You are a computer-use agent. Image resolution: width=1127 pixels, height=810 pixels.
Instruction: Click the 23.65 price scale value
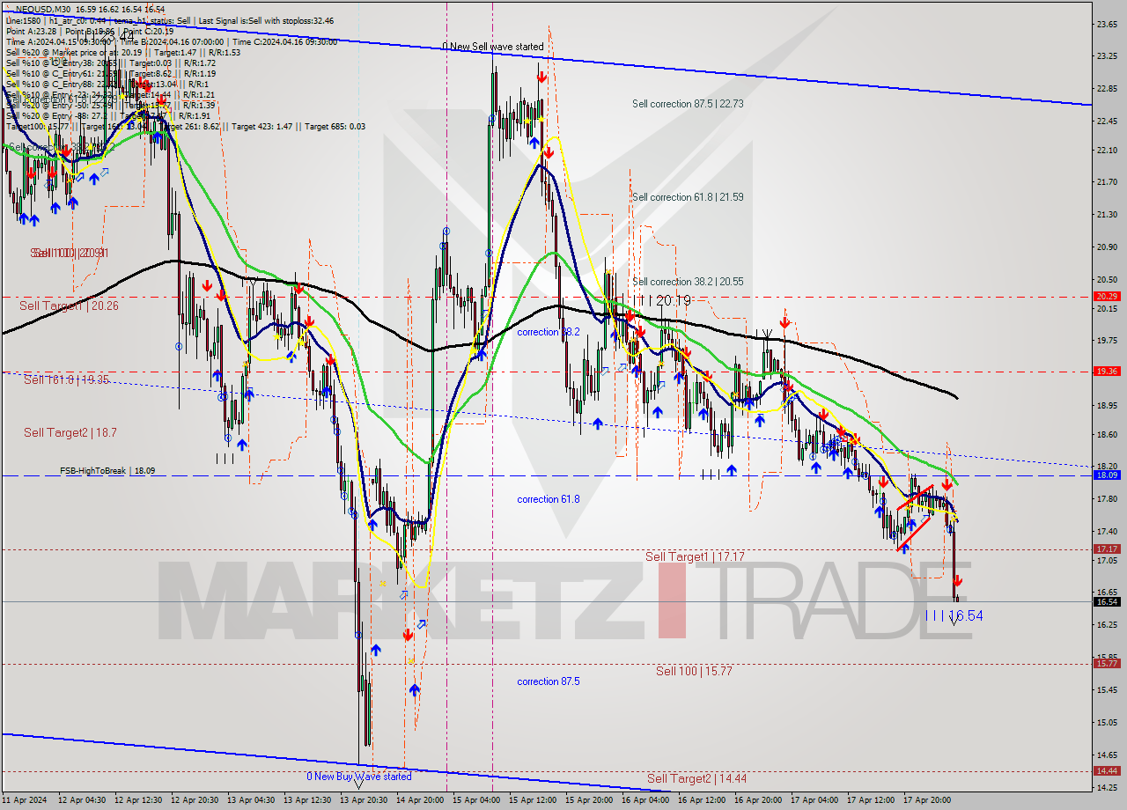click(1107, 25)
